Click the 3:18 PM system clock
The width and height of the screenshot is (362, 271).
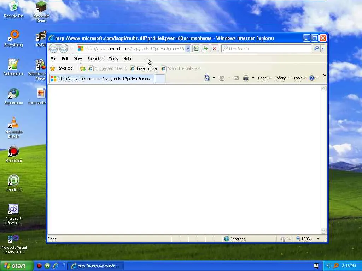(x=349, y=266)
